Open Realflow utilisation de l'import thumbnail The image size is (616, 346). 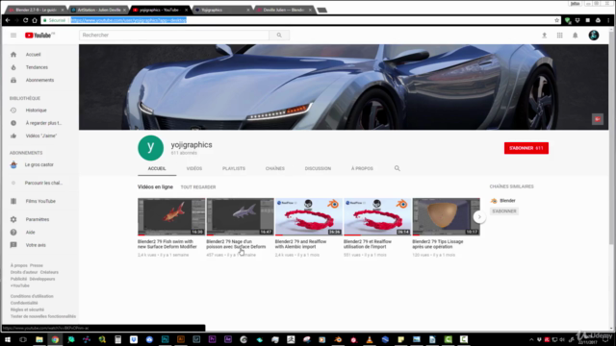(377, 216)
